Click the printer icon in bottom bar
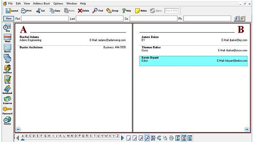 171,138
